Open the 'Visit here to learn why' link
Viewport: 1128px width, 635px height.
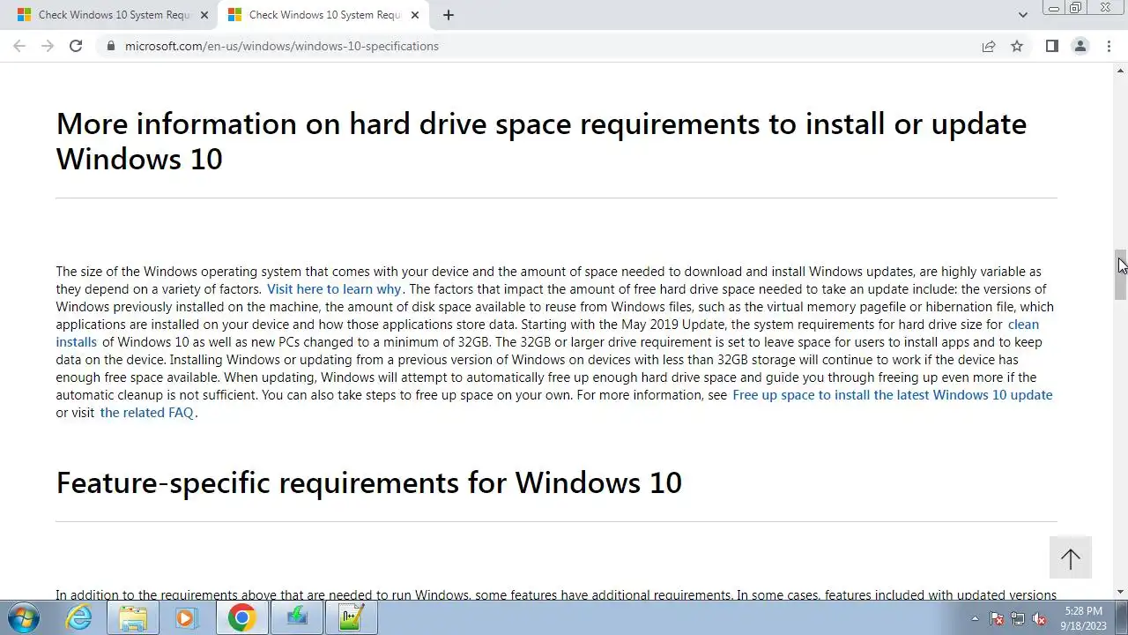(x=334, y=289)
